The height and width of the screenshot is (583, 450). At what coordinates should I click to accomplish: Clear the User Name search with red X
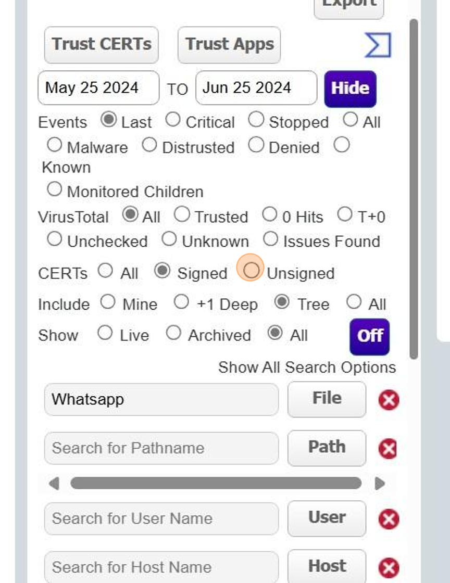[x=389, y=519]
